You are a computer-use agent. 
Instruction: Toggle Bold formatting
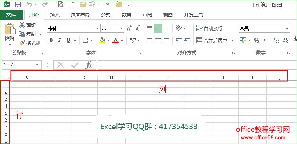[51, 40]
